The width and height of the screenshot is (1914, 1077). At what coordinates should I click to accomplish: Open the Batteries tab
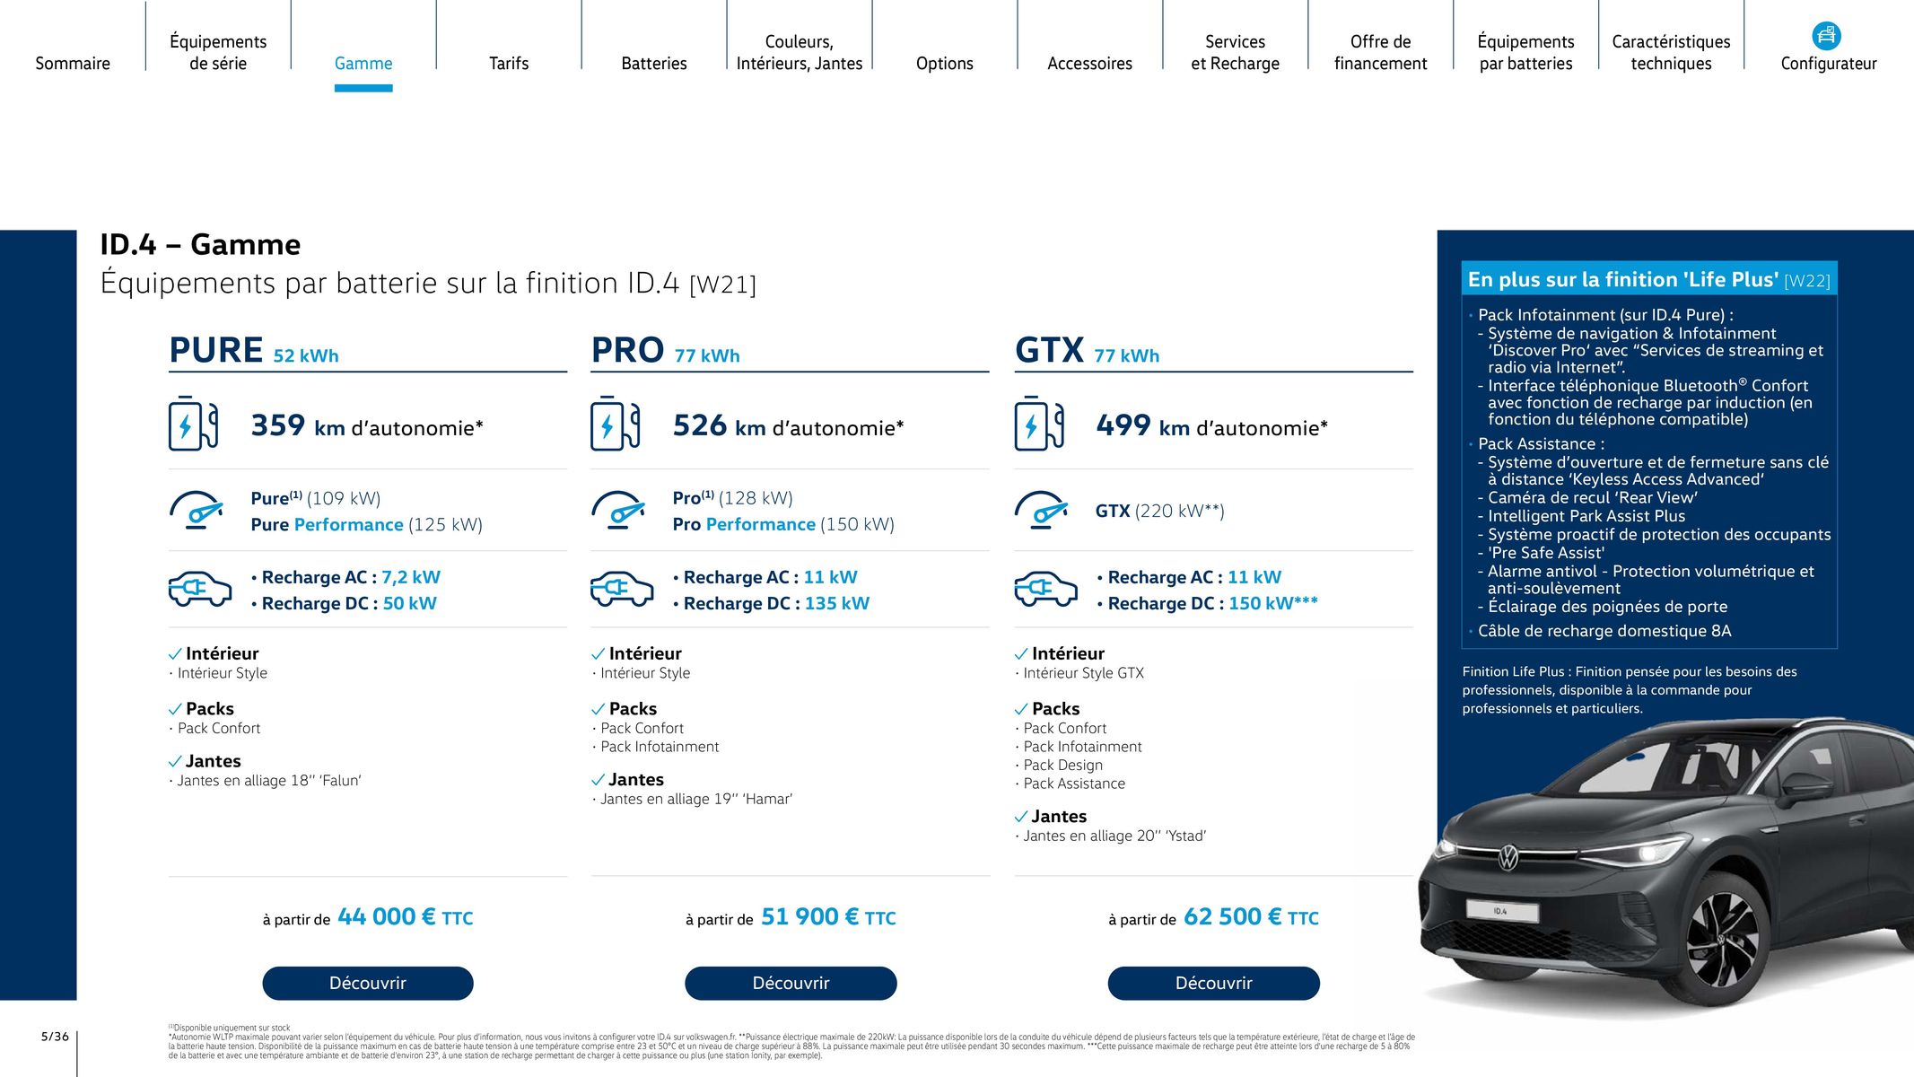(x=654, y=64)
